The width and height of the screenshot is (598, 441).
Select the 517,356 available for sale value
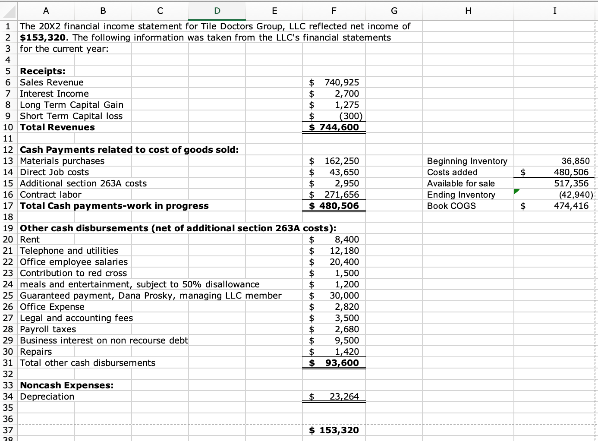(571, 183)
